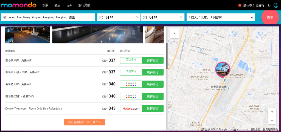Select the 酒店 hotels tab

click(x=57, y=5)
